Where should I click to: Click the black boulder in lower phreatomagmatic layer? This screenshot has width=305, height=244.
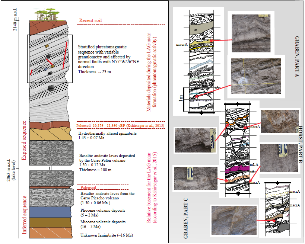coord(51,87)
